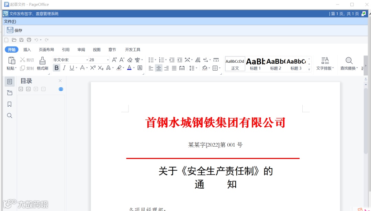Switch to the 审阅 tab

coord(81,50)
